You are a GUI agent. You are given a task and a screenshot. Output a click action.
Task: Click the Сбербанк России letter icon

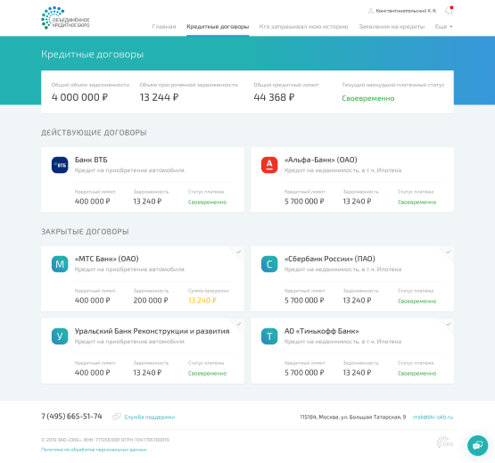click(x=269, y=264)
